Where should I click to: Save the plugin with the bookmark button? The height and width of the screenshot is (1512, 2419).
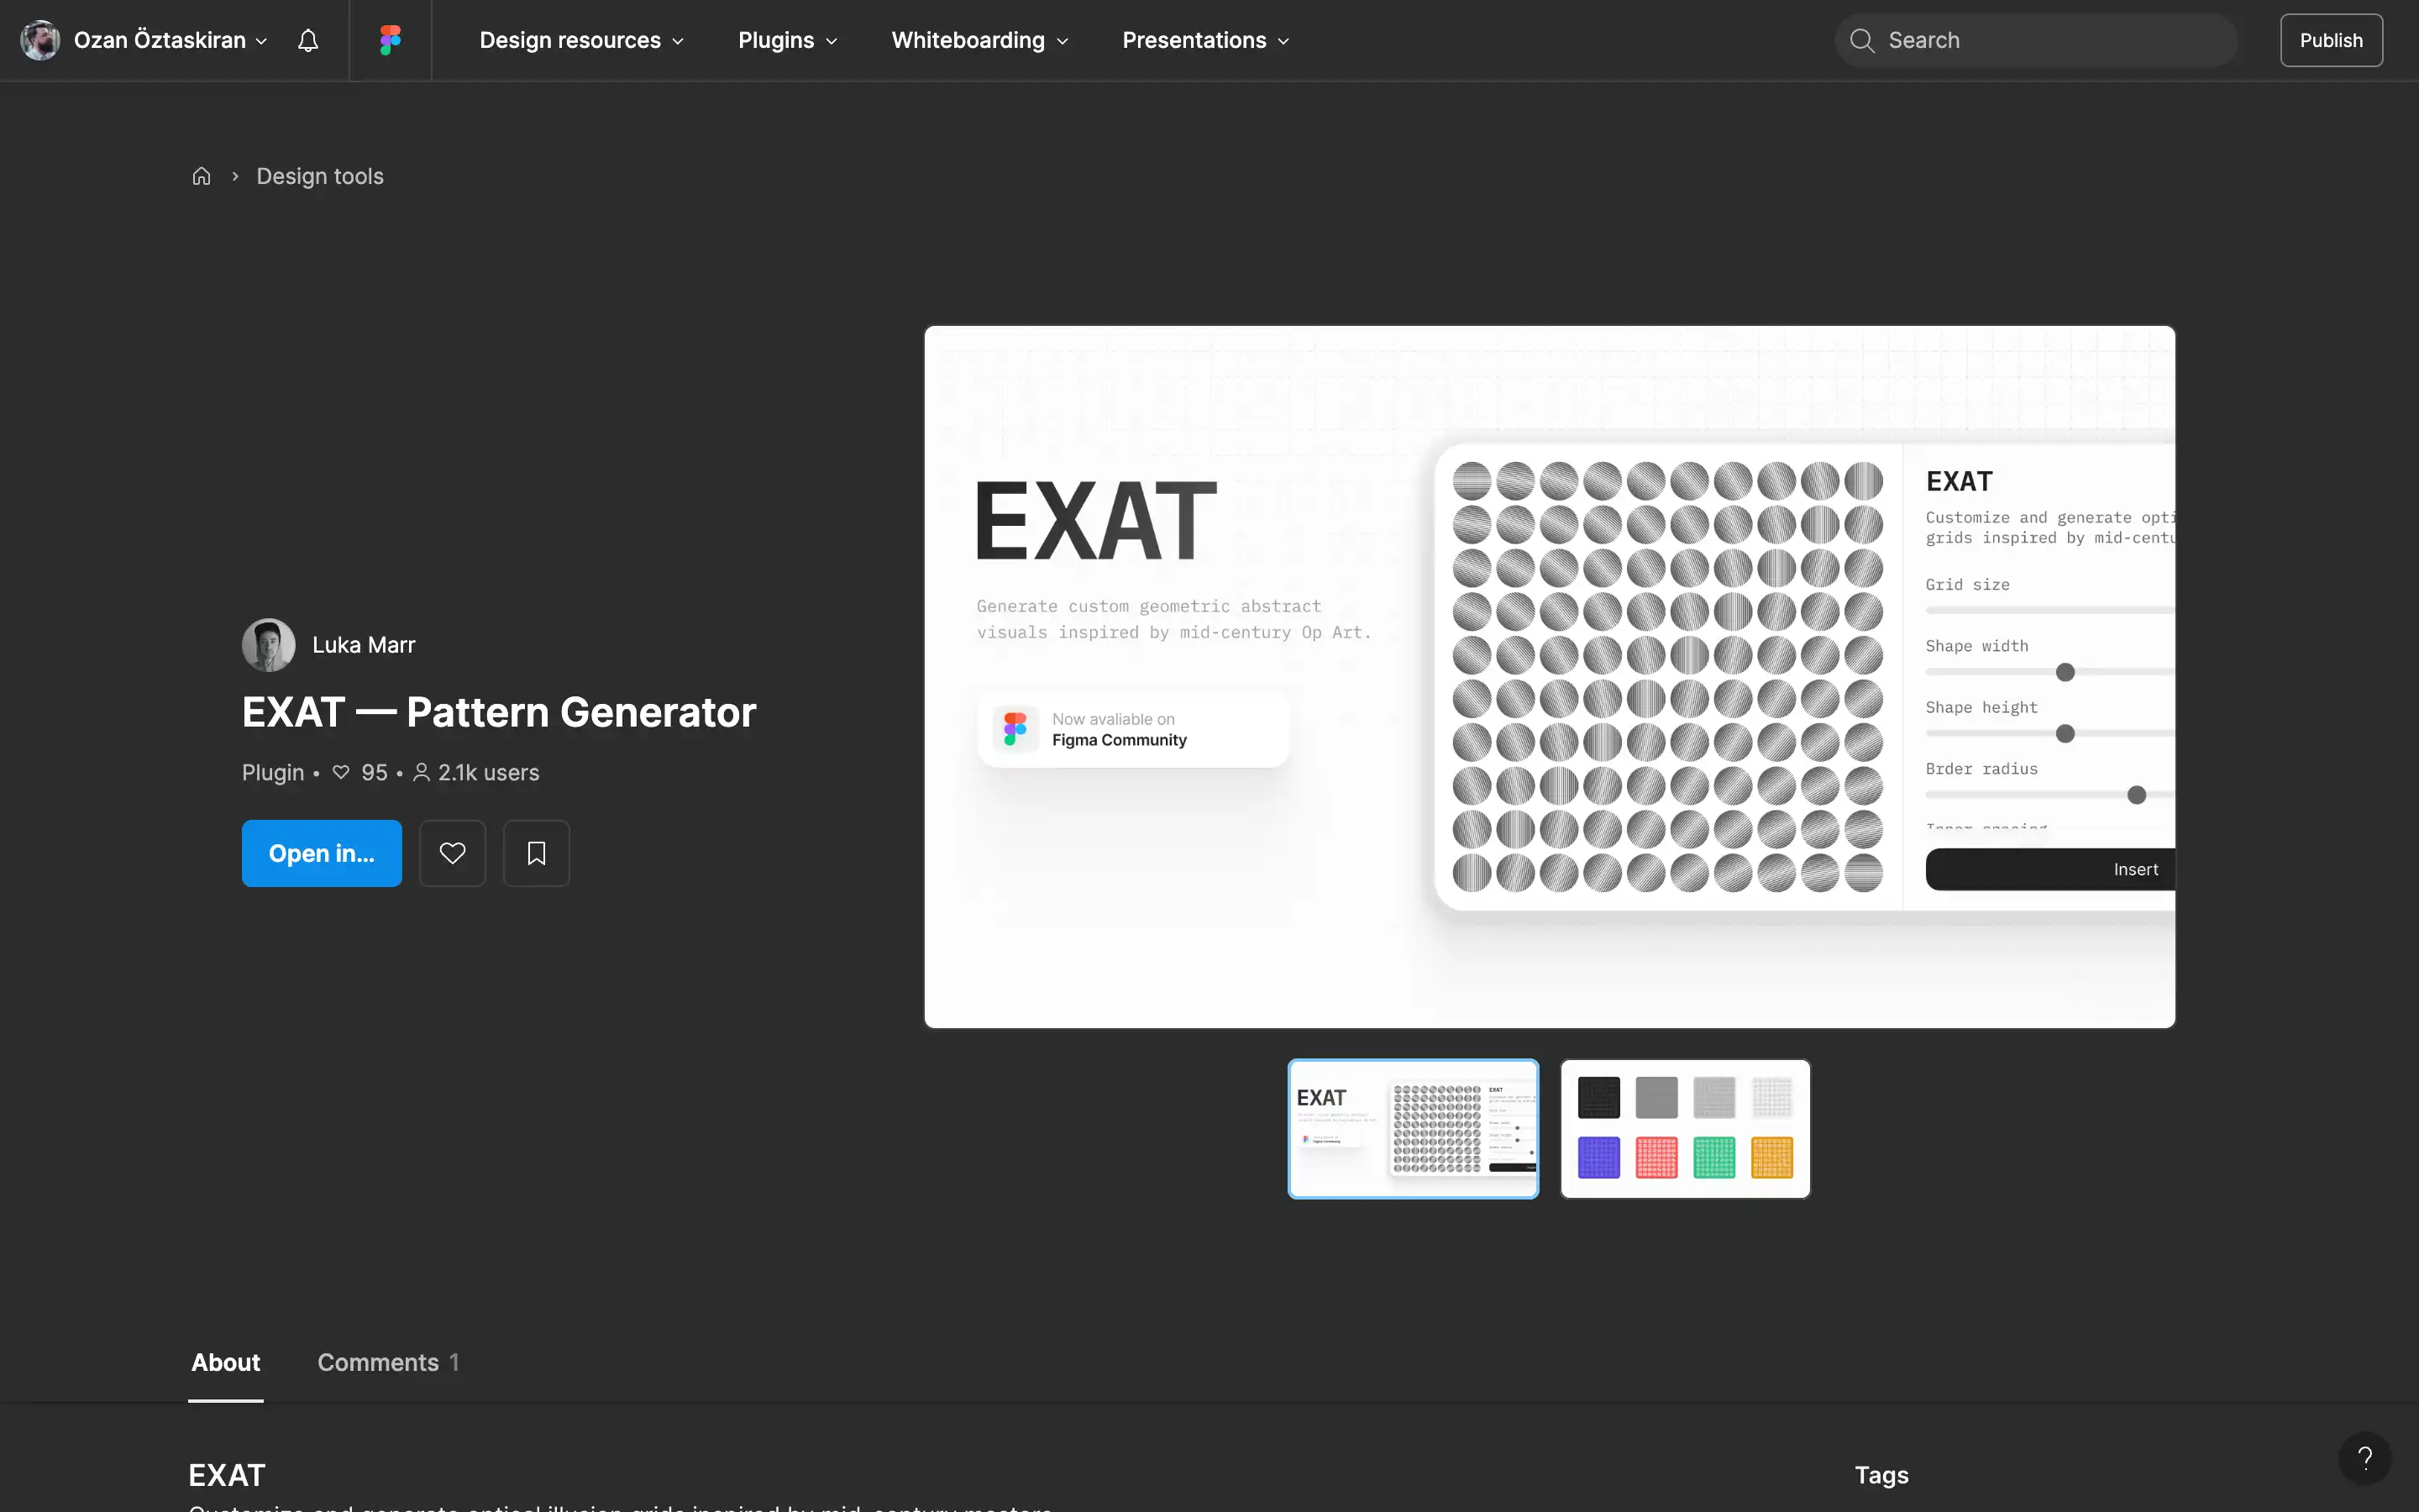(536, 853)
